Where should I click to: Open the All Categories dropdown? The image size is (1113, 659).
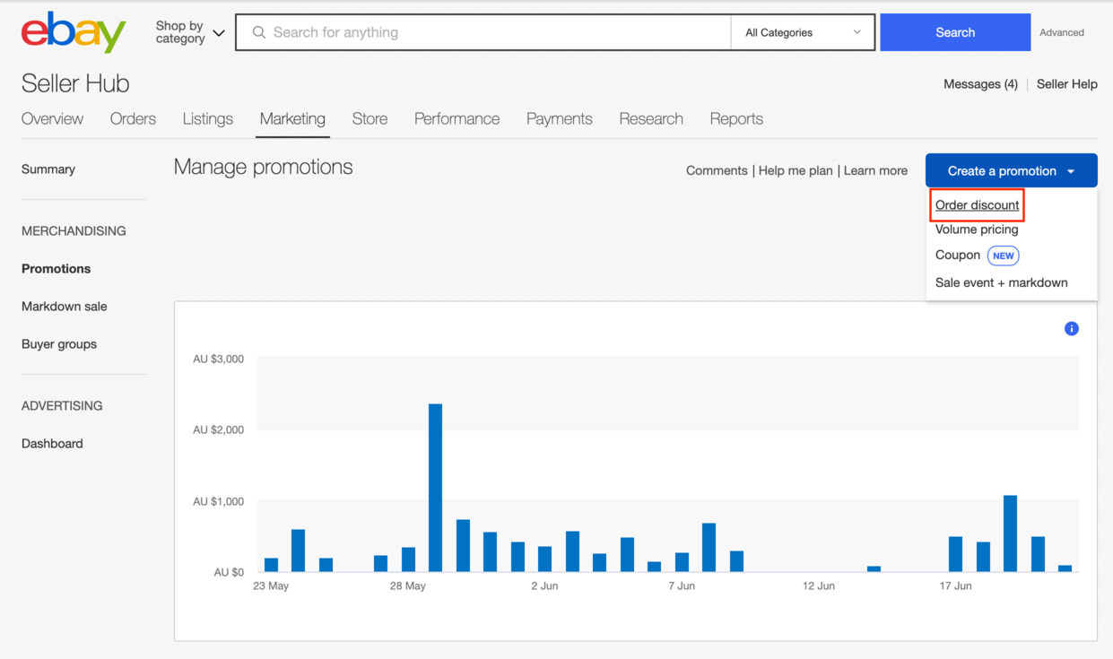pos(803,32)
